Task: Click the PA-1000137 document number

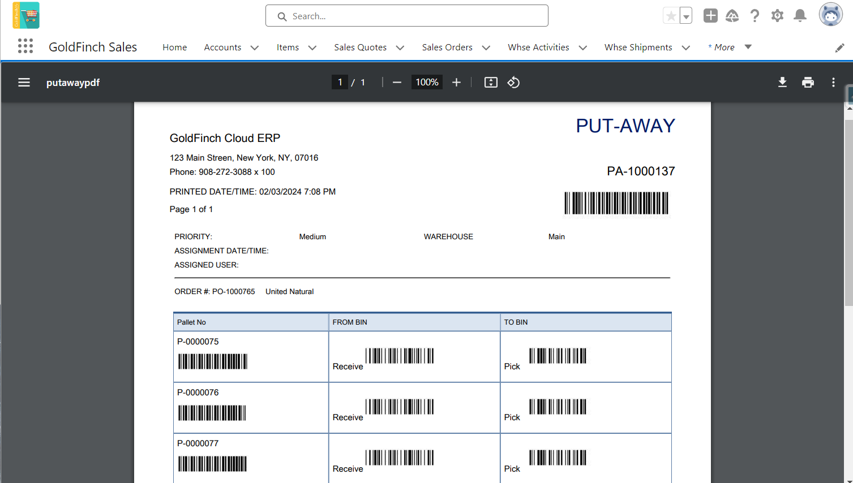Action: click(641, 171)
